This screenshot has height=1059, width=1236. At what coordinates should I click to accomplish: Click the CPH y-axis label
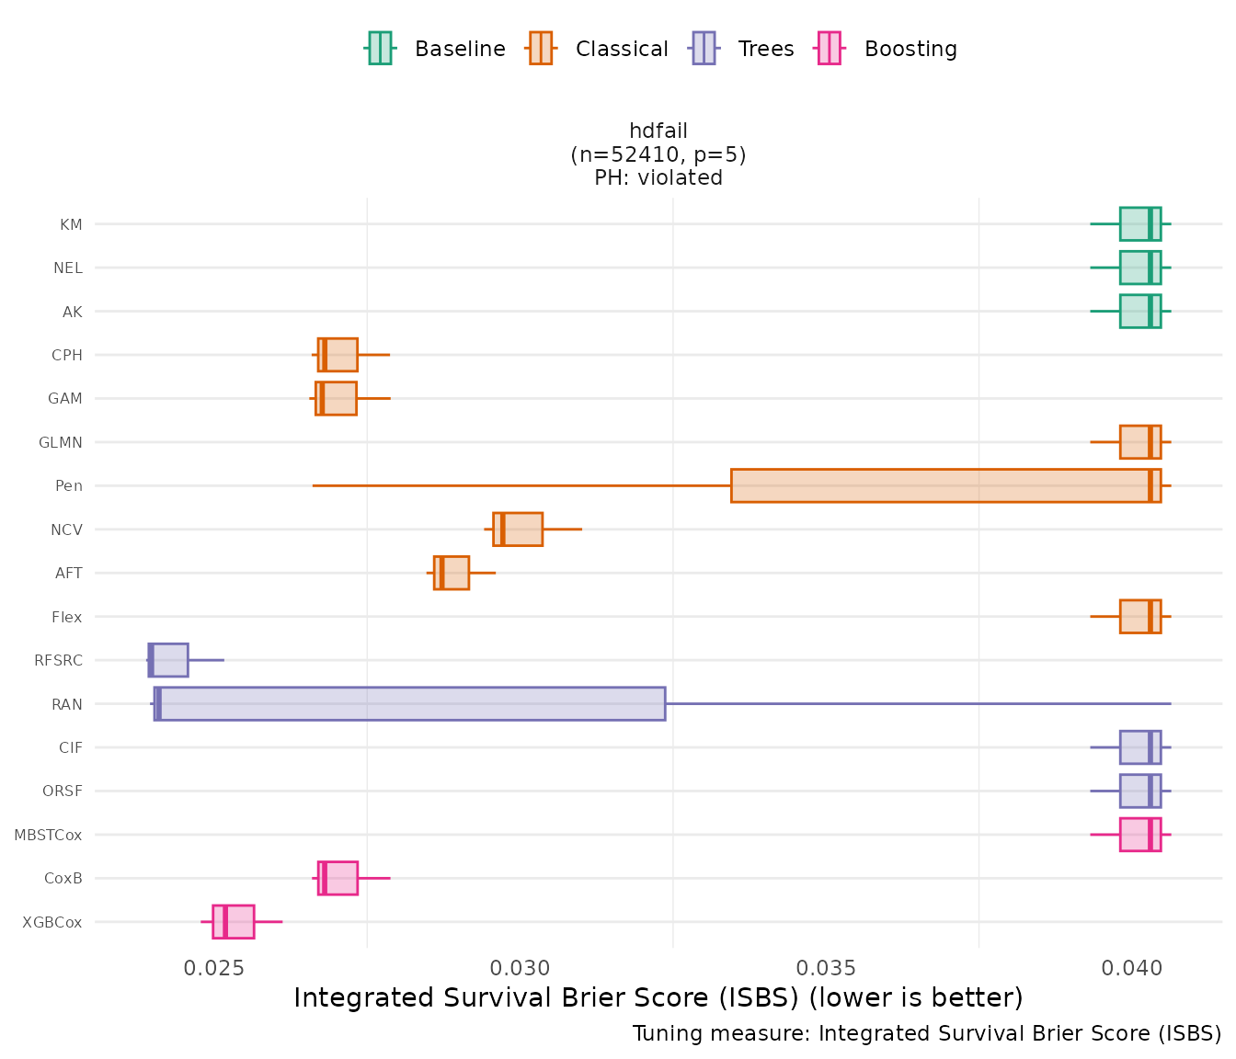coord(67,355)
